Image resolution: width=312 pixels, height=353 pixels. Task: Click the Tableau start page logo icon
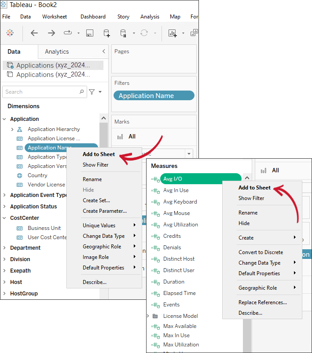[10, 33]
